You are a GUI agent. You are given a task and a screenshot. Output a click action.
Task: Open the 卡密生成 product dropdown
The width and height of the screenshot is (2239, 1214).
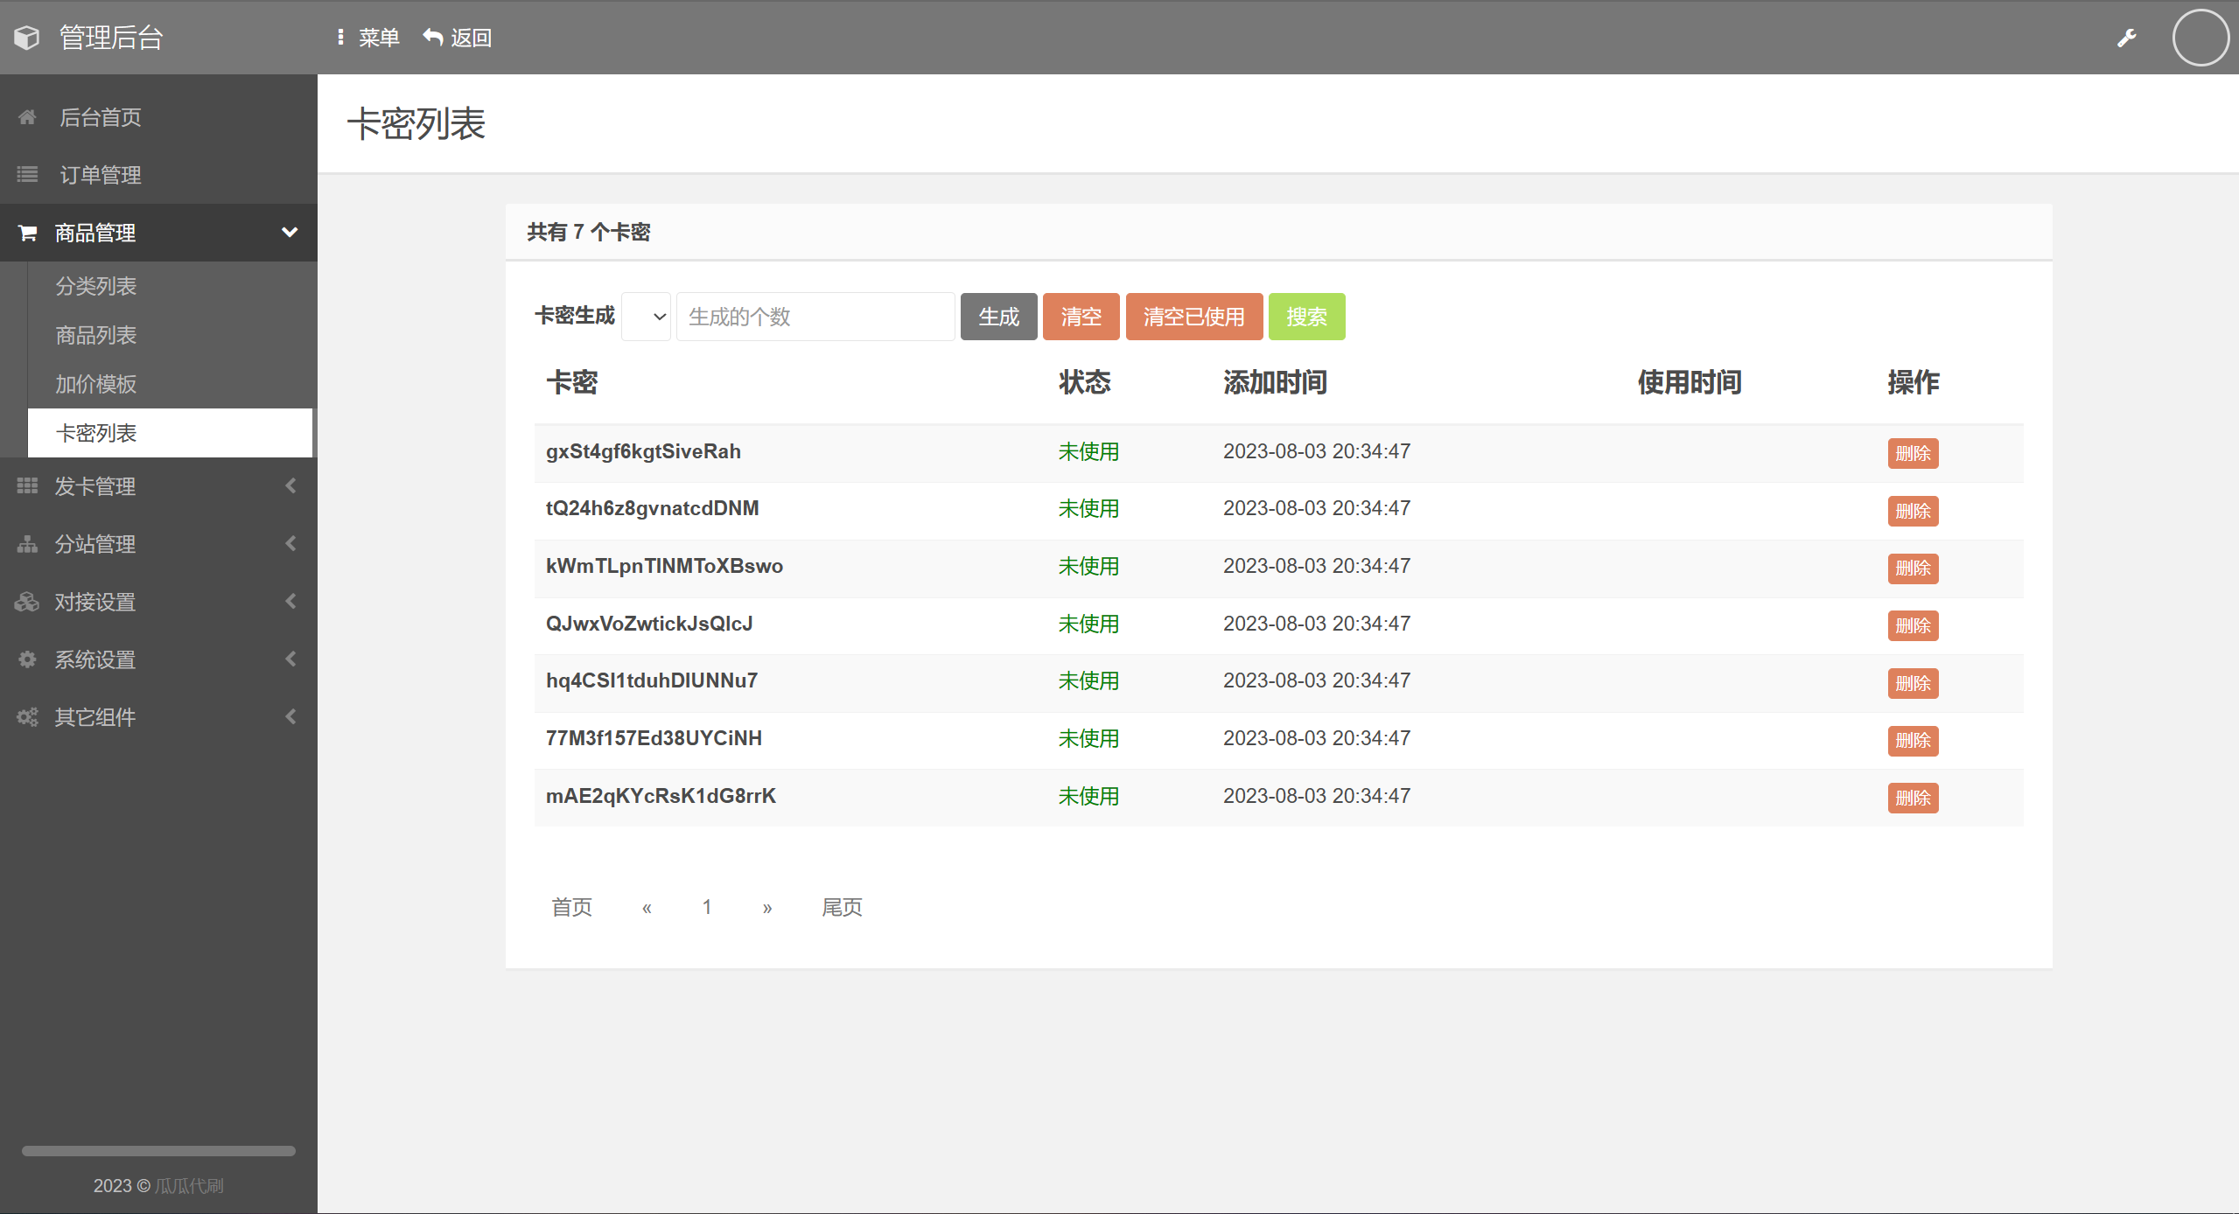(x=646, y=317)
